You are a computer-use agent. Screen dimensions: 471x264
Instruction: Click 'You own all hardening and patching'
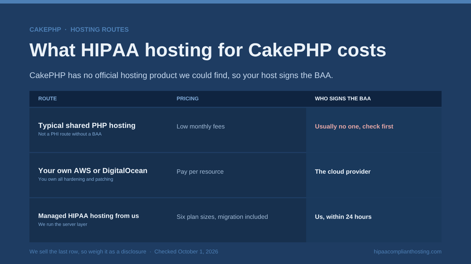[x=76, y=179]
